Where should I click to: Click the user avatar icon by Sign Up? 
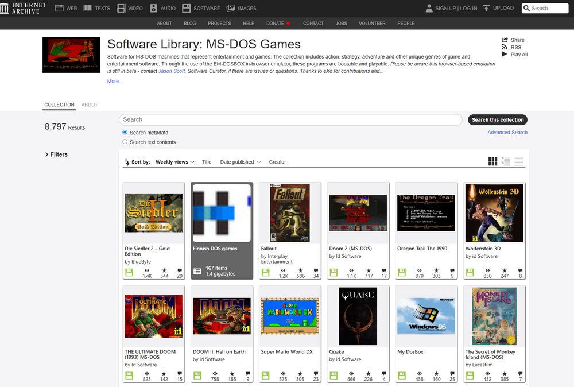429,8
